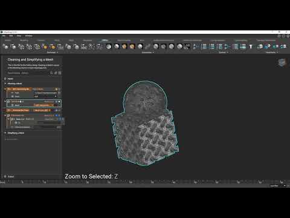
Task: Expand the Output section at the panel bottom
Action: (5, 176)
